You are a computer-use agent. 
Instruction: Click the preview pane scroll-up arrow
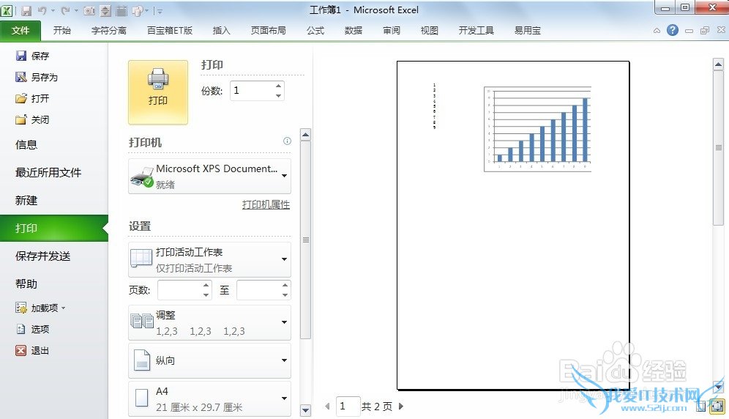(718, 64)
